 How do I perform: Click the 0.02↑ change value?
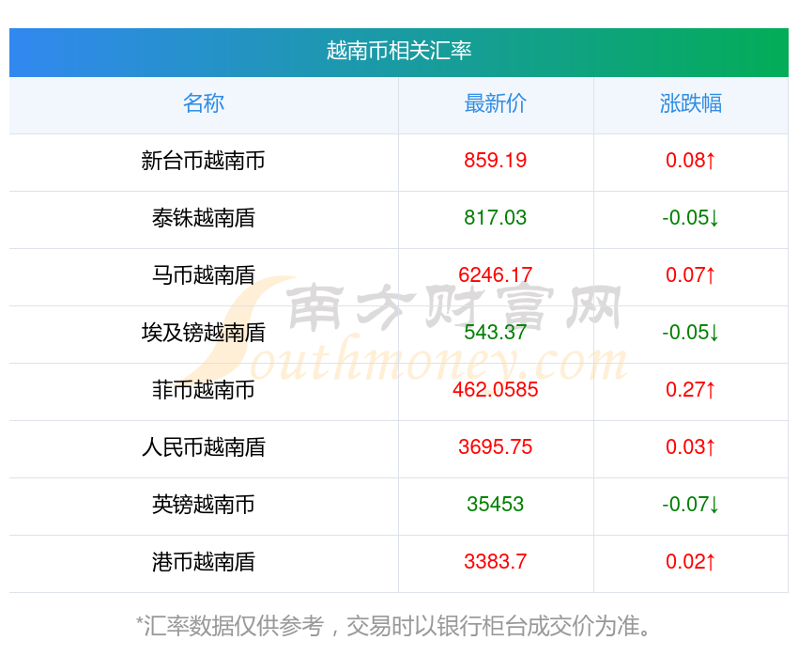(x=691, y=562)
